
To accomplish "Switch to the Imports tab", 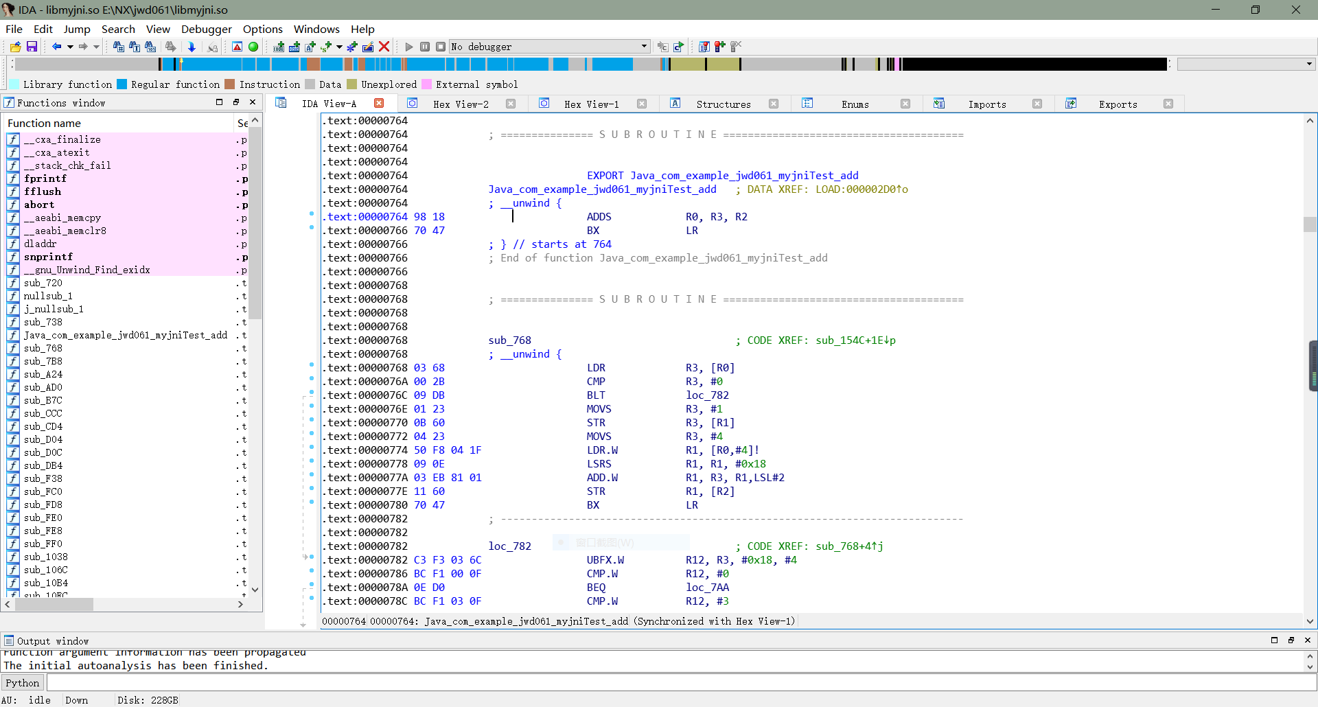I will 987,104.
